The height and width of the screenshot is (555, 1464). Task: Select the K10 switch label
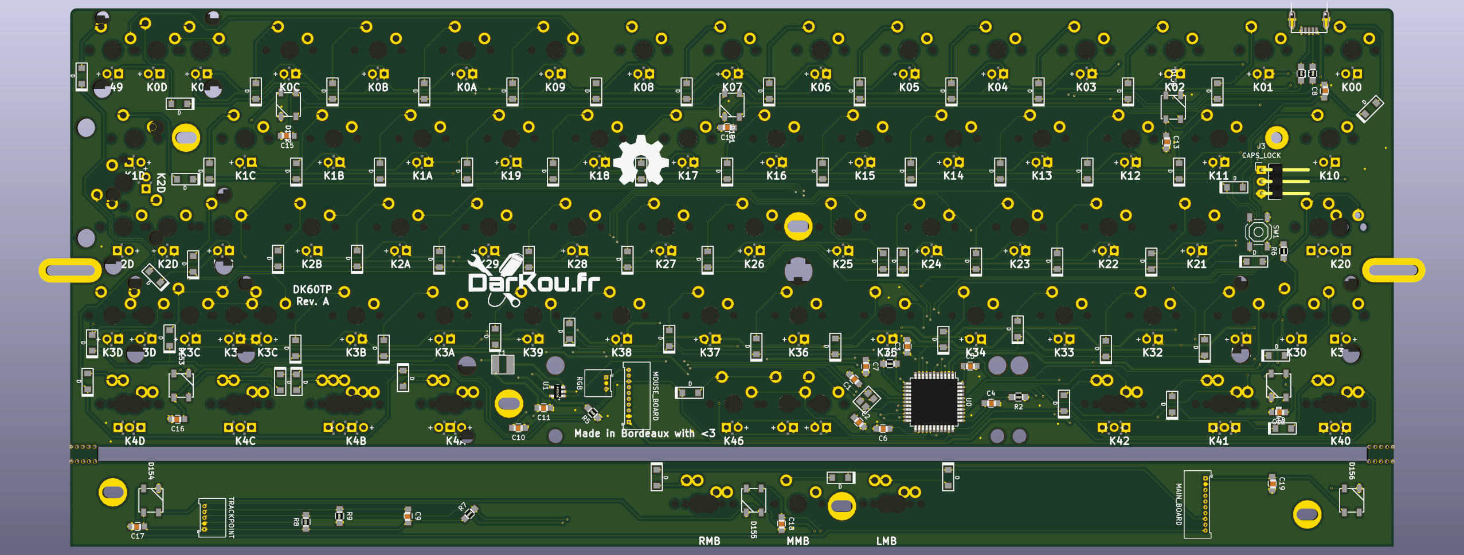[x=1329, y=176]
